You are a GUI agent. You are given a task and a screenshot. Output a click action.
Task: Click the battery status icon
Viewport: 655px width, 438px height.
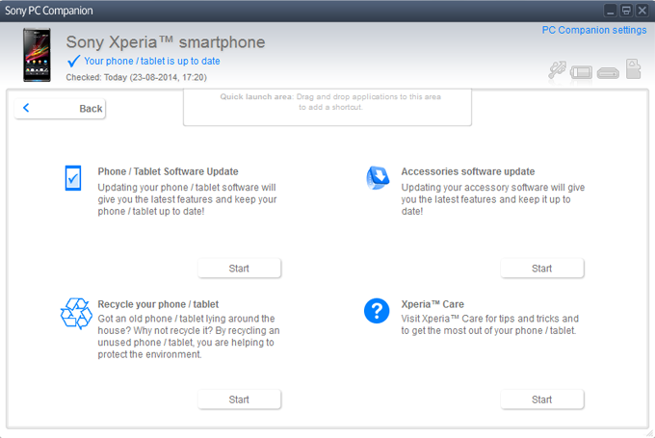[x=581, y=72]
